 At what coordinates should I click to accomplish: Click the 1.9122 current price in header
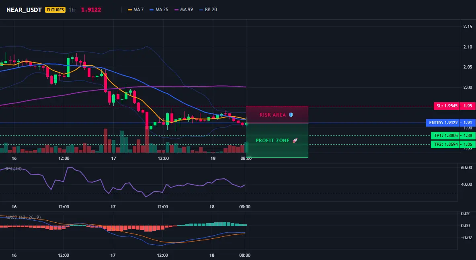tap(91, 10)
